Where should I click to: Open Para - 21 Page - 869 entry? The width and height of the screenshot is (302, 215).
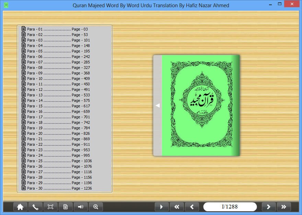[56, 139]
